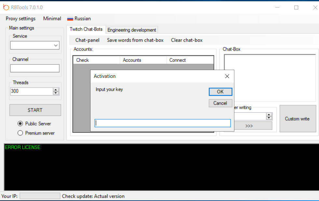Decrease Threads value with down arrow
The width and height of the screenshot is (319, 201).
[56, 93]
